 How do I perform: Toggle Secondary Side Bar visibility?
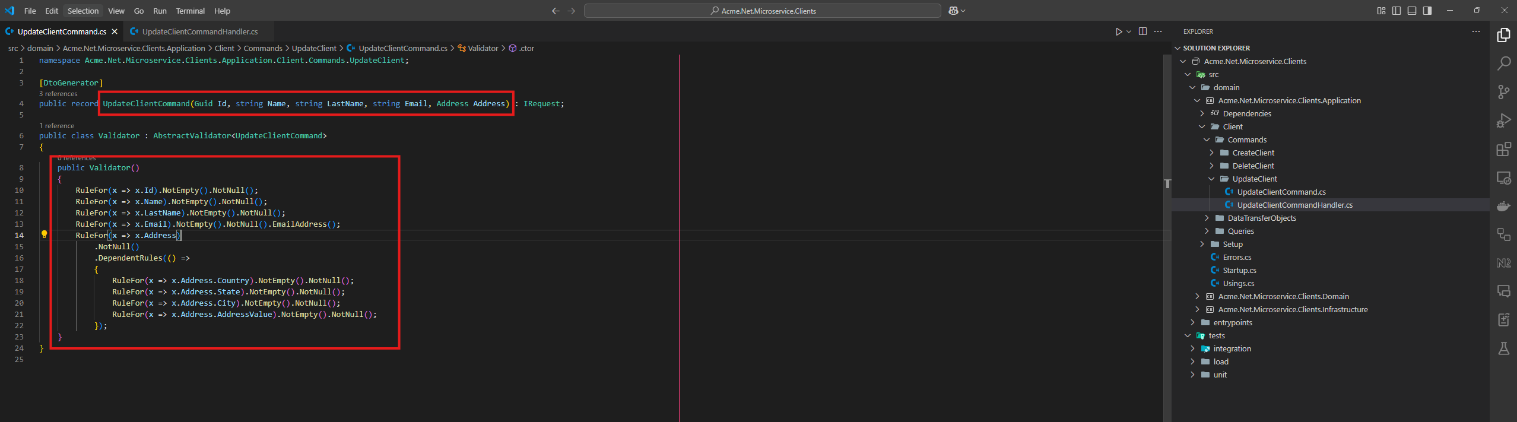click(x=1427, y=11)
